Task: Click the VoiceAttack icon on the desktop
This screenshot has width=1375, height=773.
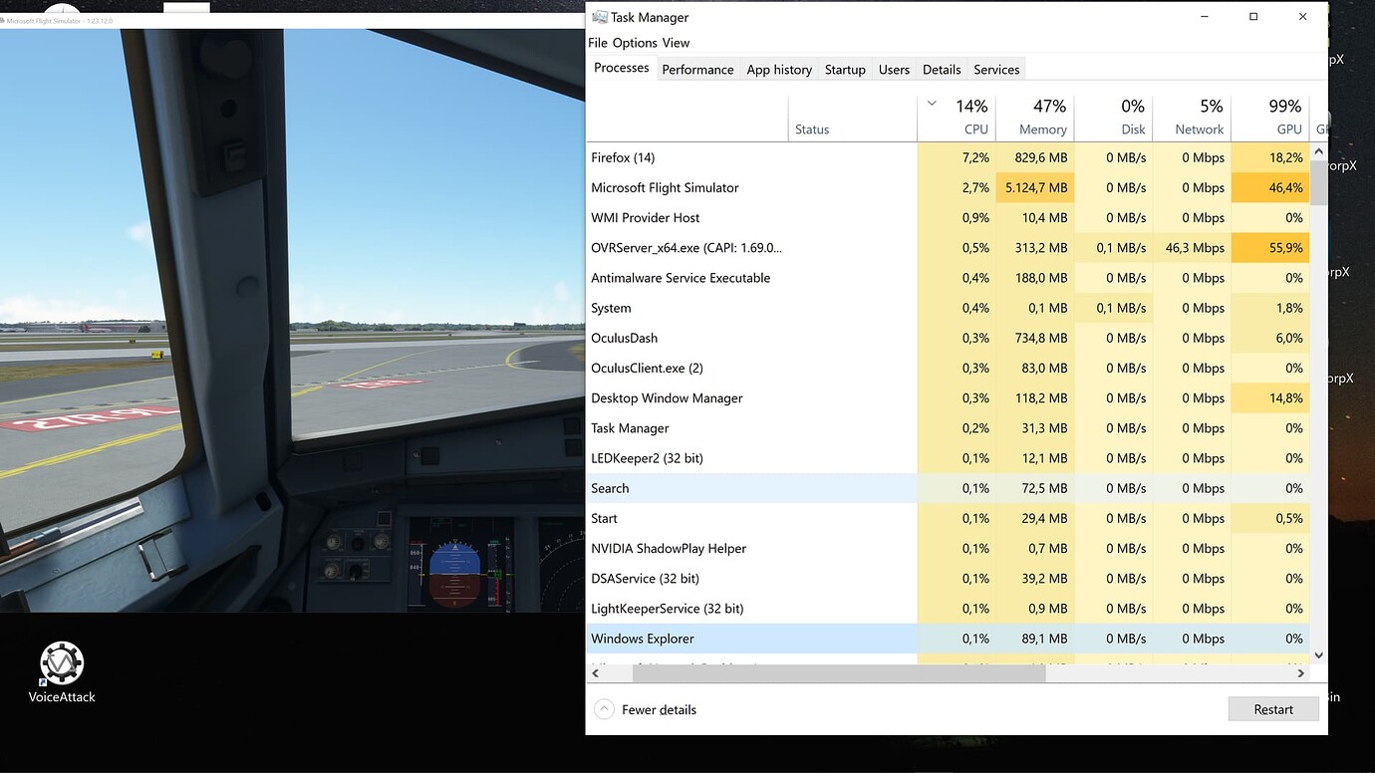Action: click(x=62, y=662)
